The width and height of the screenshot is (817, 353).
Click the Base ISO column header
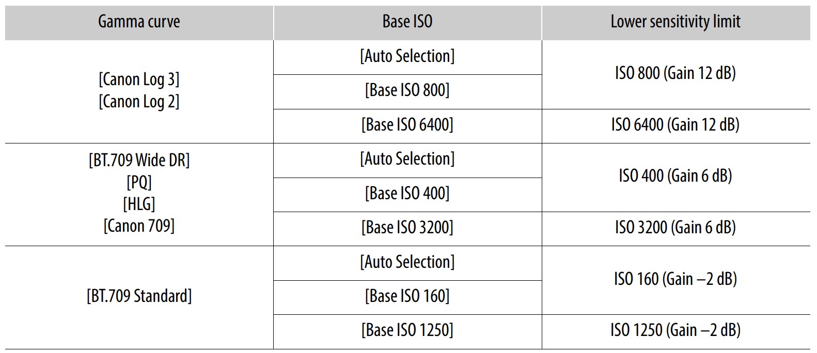407,22
